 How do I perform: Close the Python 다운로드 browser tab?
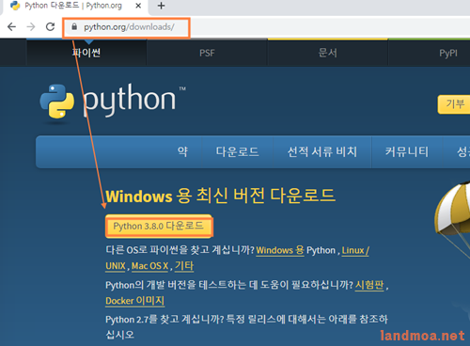click(138, 6)
